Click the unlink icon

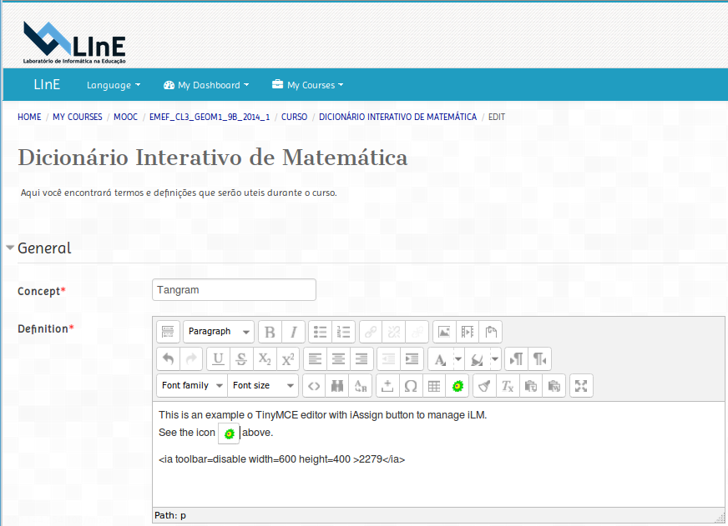pyautogui.click(x=394, y=332)
